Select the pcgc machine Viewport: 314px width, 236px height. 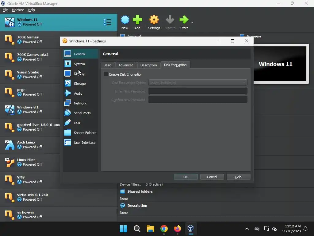(30, 92)
